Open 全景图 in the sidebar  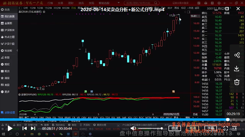(7, 23)
